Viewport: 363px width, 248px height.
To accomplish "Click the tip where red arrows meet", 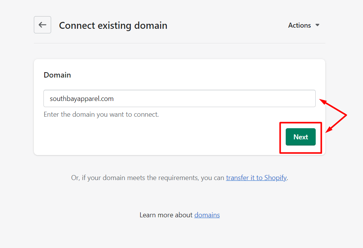I will [x=346, y=115].
